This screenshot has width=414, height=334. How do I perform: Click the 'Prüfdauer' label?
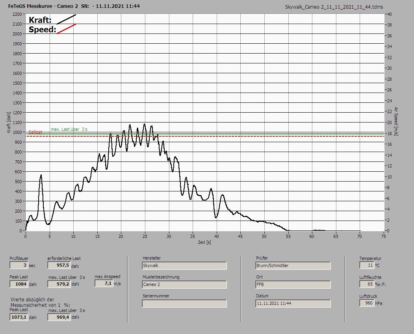click(19, 258)
